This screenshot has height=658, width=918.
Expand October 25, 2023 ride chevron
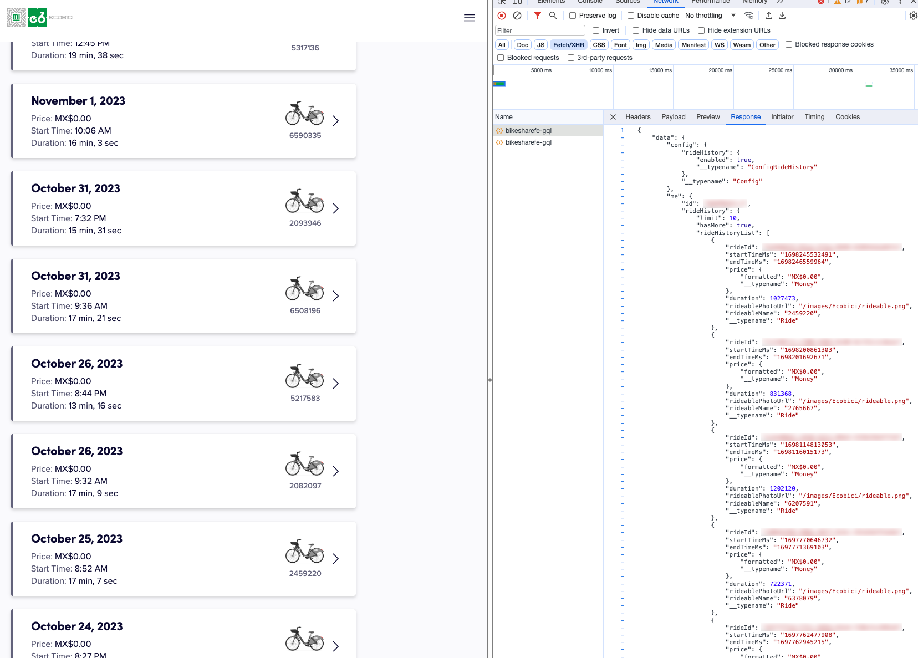pos(335,559)
